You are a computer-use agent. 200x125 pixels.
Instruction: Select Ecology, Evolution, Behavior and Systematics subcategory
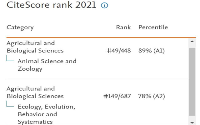point(47,114)
